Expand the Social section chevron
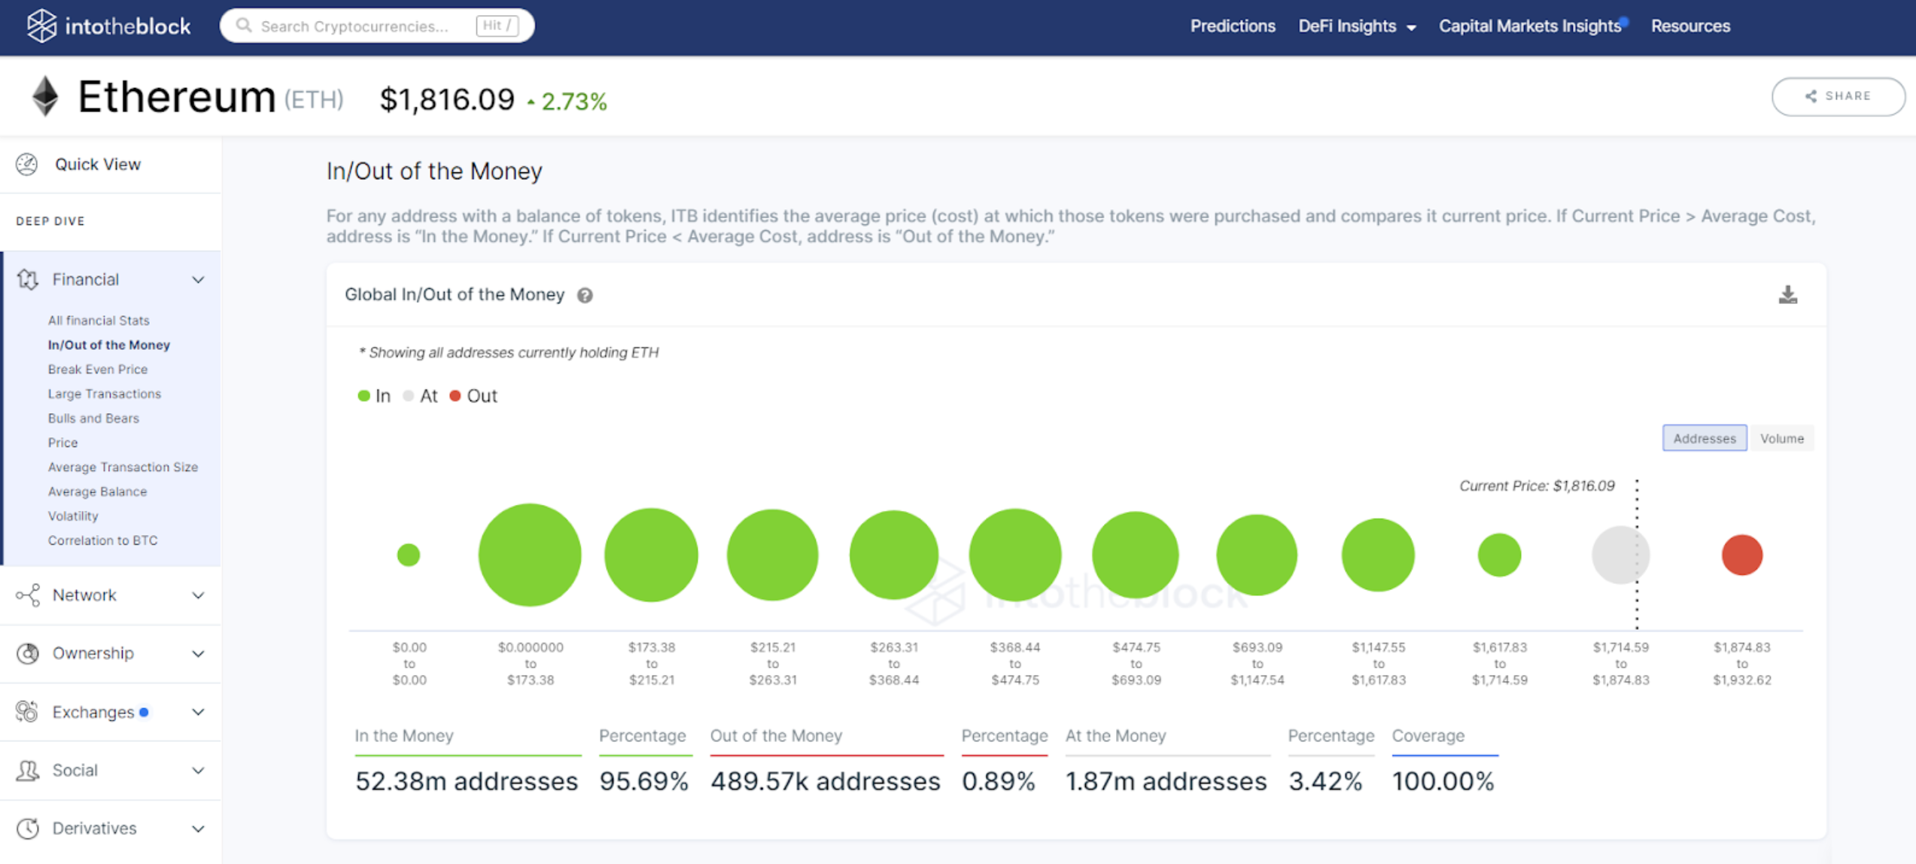The width and height of the screenshot is (1916, 864). (198, 771)
